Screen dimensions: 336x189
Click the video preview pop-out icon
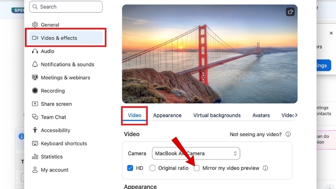290,12
